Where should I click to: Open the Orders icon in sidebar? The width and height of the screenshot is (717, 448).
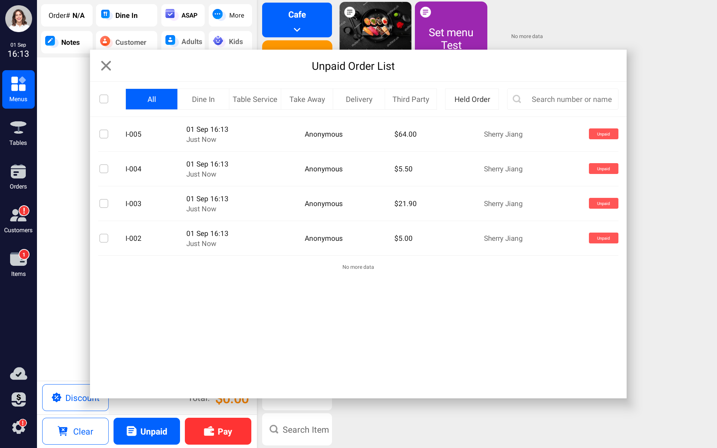18,177
